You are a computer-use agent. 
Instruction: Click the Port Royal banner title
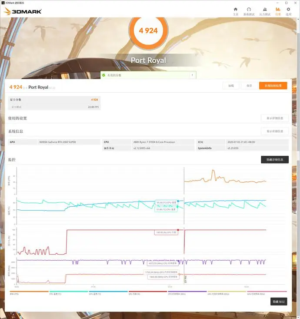click(148, 60)
